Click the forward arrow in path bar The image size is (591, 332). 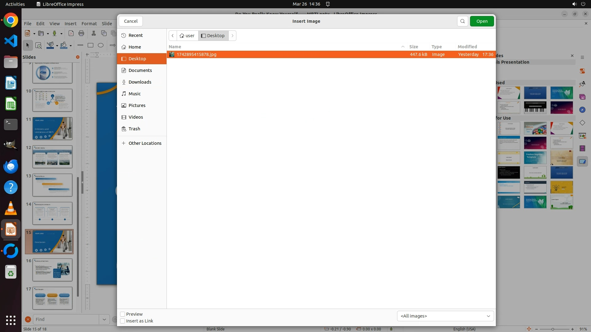click(x=232, y=36)
